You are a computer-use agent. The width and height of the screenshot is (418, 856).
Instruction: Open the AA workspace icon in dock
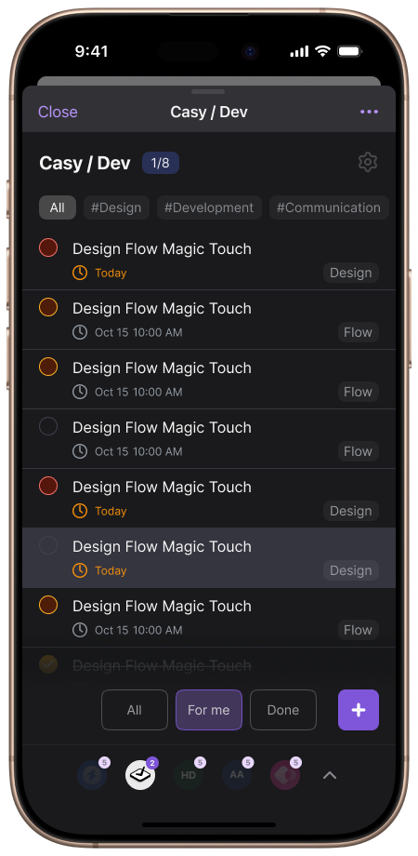pyautogui.click(x=237, y=775)
